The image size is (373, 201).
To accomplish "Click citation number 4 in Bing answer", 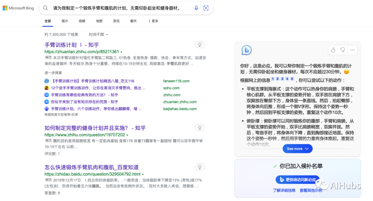I will (287, 79).
